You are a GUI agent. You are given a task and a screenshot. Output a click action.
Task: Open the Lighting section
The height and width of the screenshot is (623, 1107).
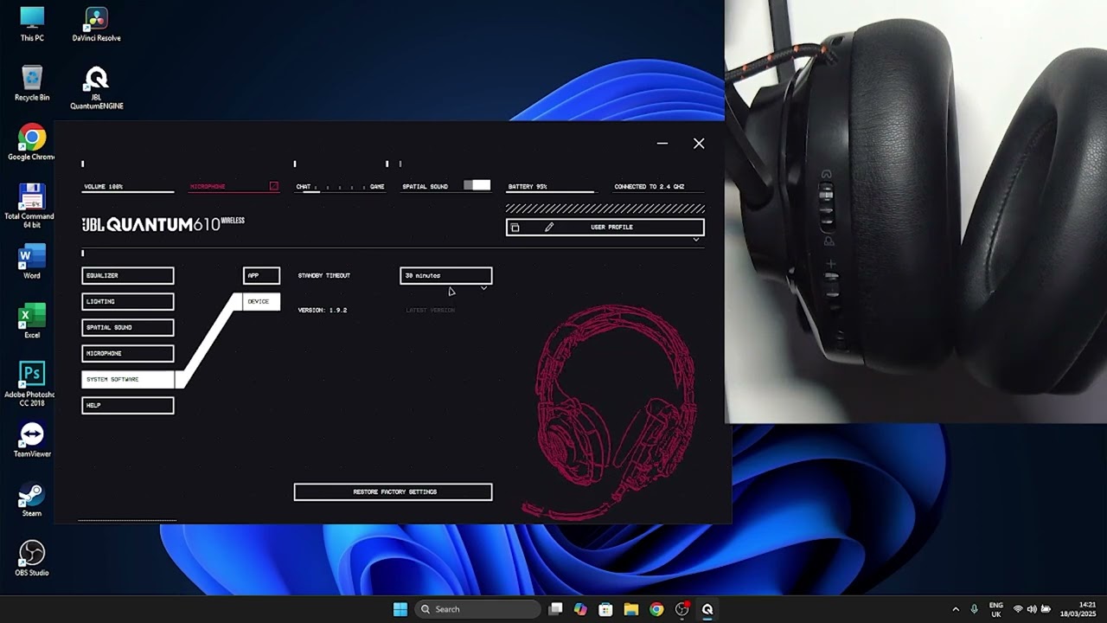point(128,302)
